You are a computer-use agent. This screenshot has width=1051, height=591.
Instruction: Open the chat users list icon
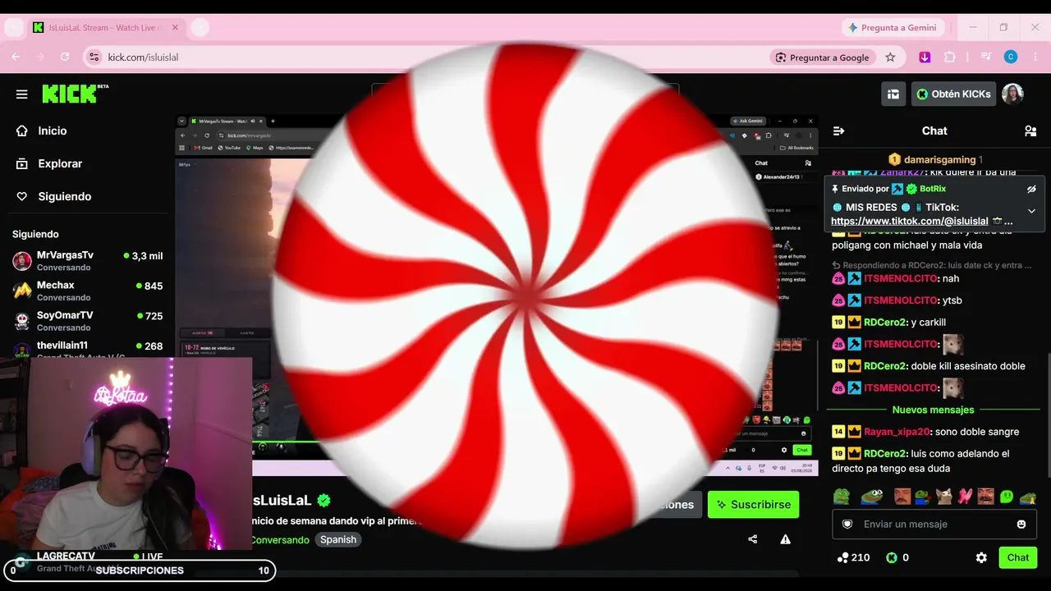(1030, 131)
